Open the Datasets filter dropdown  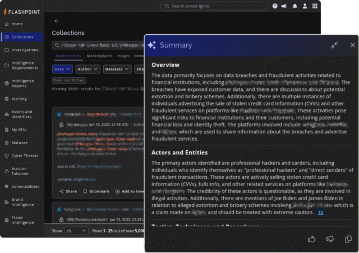[x=117, y=69]
